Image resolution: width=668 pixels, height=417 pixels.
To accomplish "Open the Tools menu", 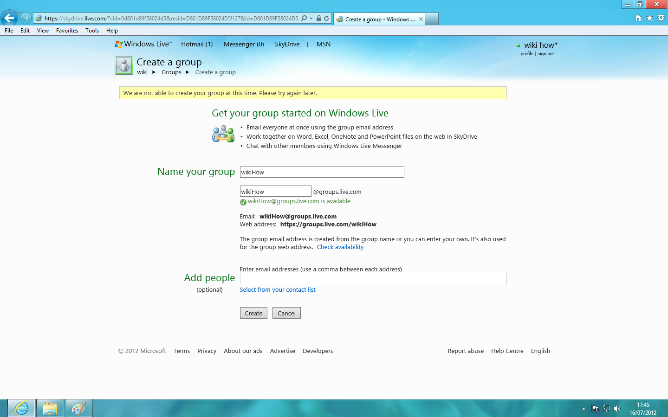I will click(92, 31).
